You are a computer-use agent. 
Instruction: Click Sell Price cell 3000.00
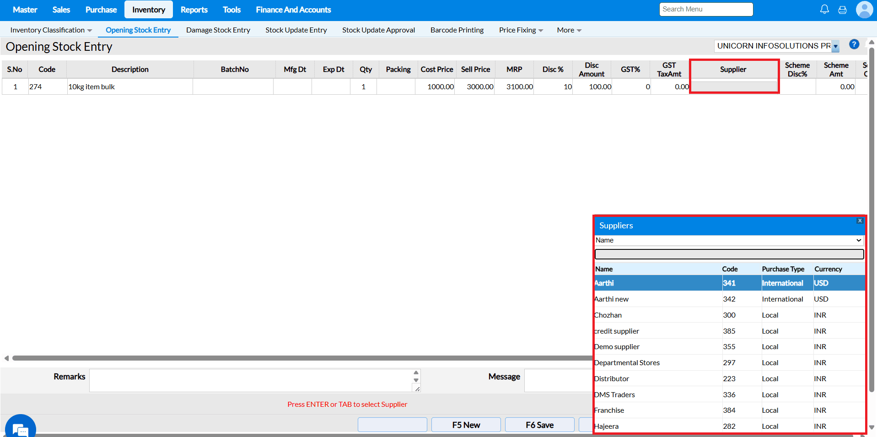pyautogui.click(x=475, y=87)
